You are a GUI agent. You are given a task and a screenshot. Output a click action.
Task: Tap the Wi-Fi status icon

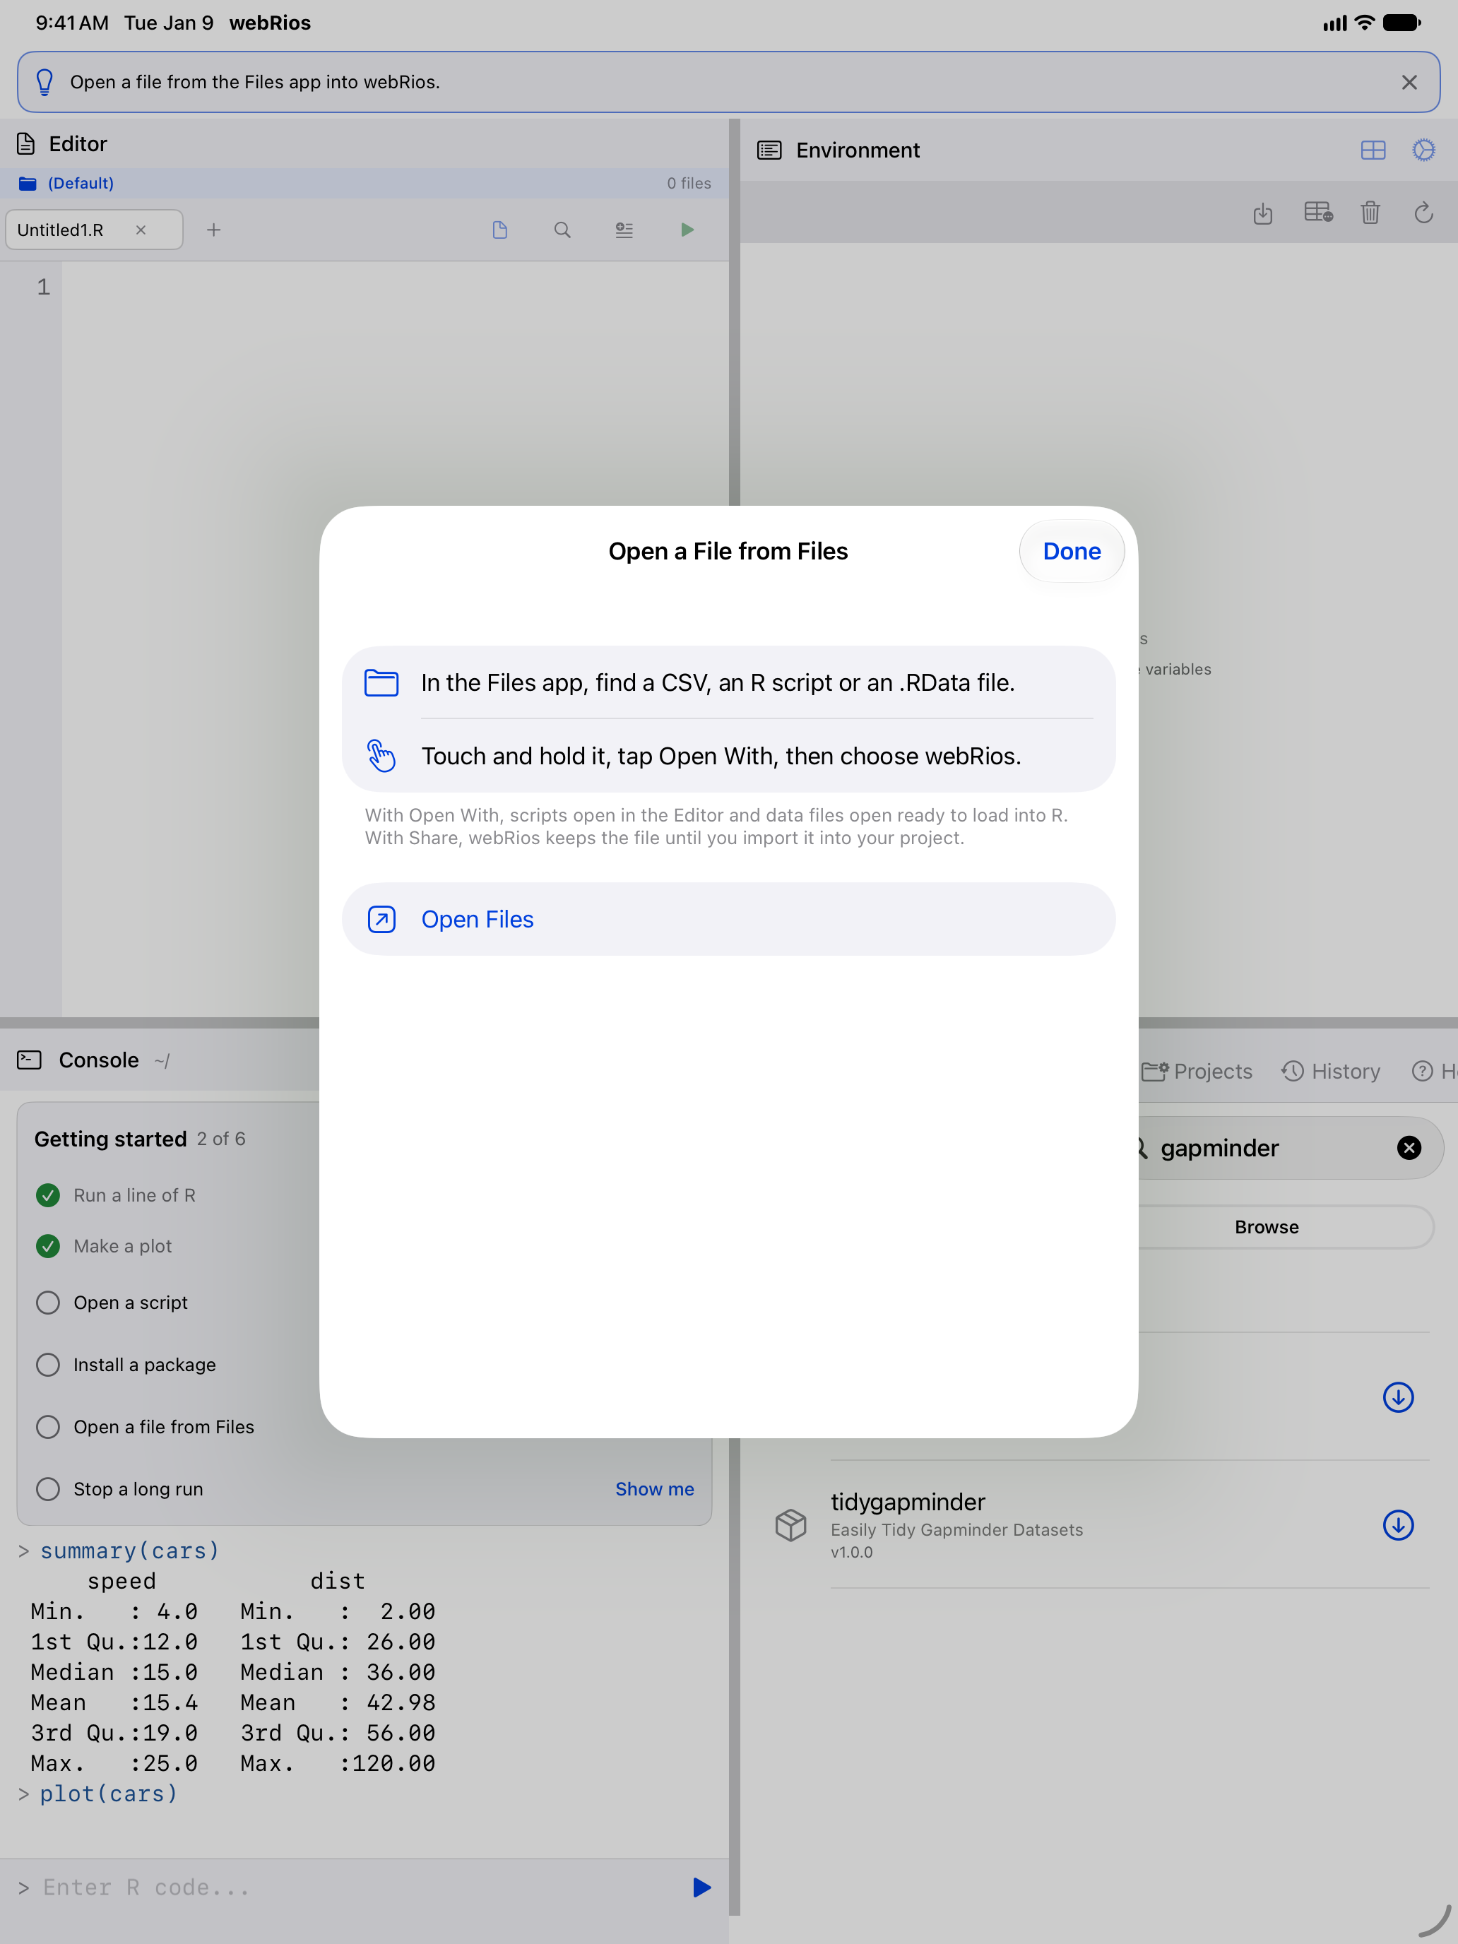(1365, 23)
